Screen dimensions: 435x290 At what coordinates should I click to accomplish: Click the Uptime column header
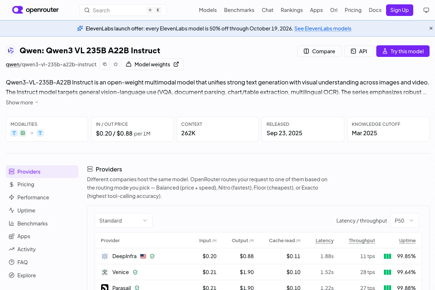(407, 241)
